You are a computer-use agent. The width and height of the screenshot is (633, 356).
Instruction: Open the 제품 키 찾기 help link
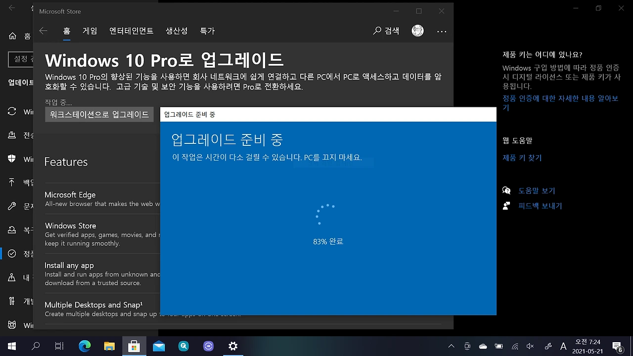[522, 158]
